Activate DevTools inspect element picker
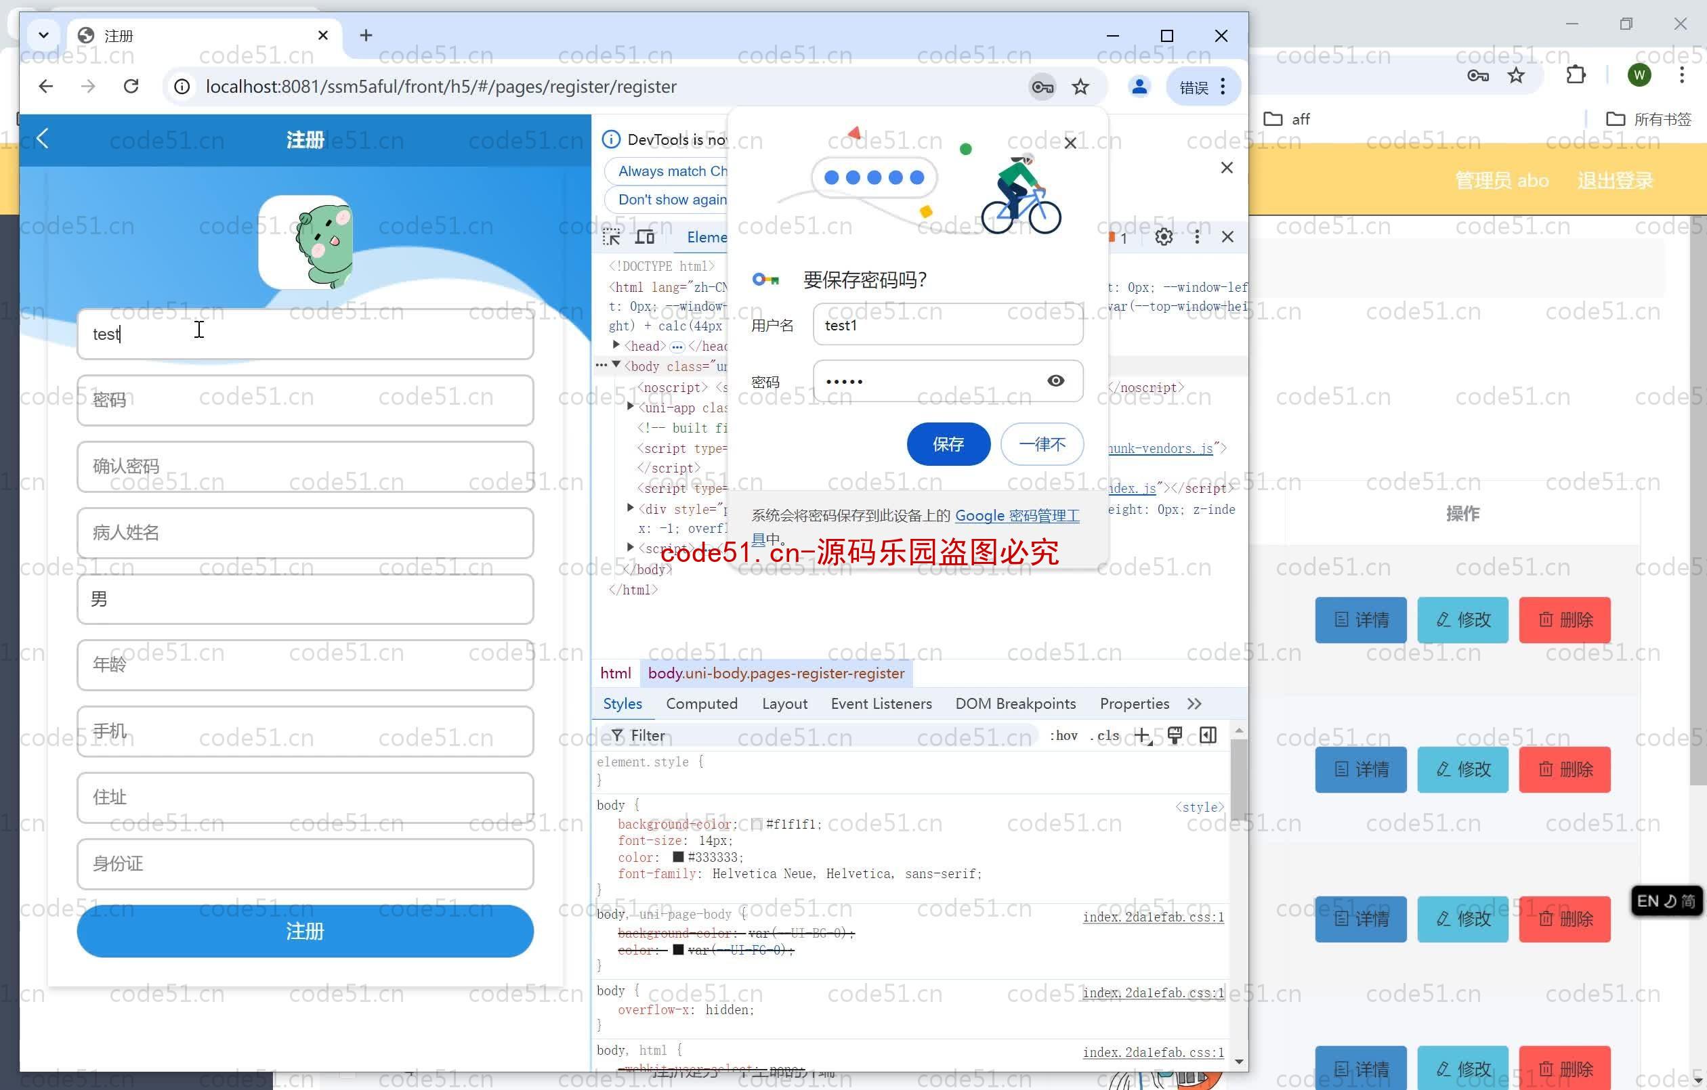1707x1090 pixels. point(611,237)
